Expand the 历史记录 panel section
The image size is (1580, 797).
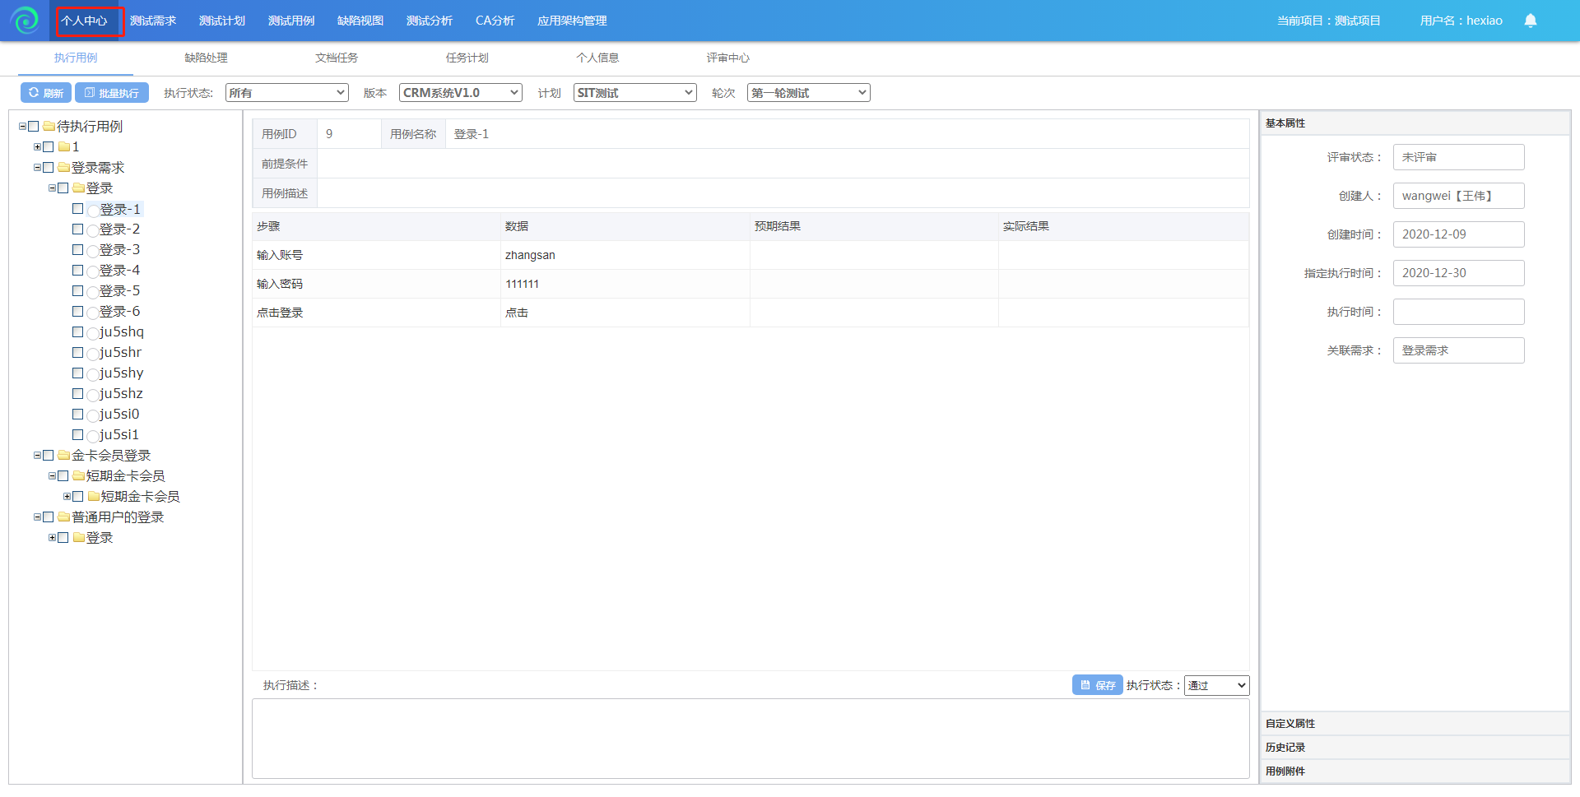point(1285,747)
